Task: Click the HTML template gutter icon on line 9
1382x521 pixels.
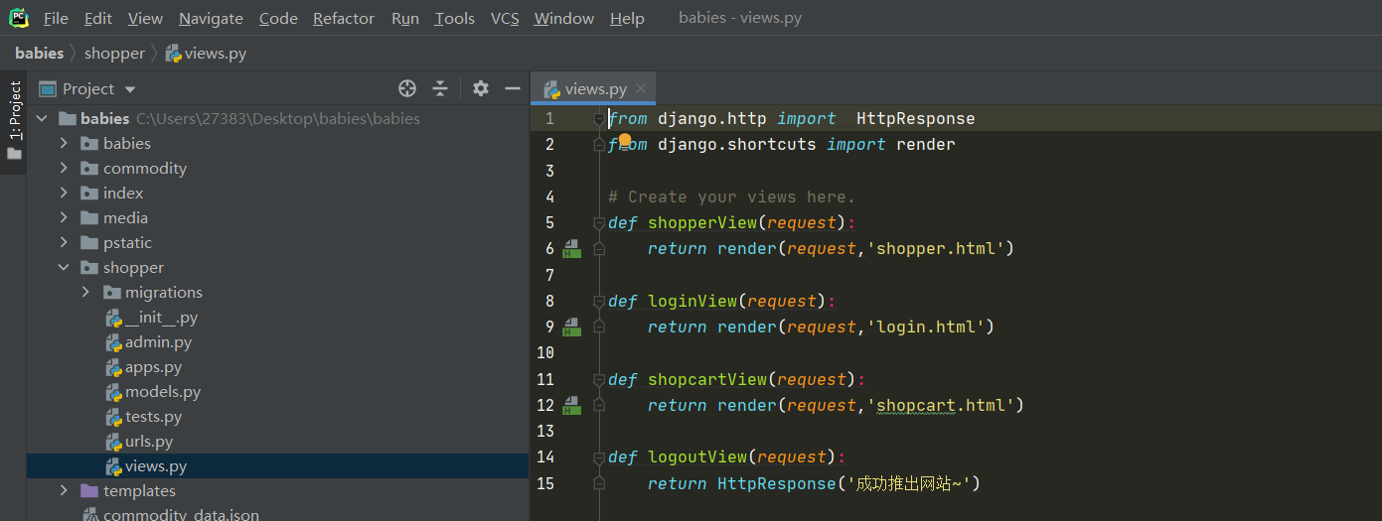Action: [x=571, y=326]
